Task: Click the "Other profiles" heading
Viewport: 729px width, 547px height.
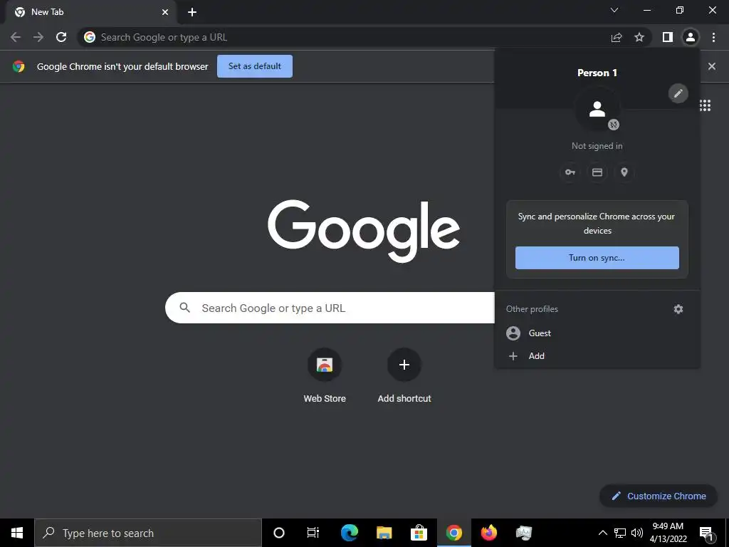Action: click(x=532, y=309)
